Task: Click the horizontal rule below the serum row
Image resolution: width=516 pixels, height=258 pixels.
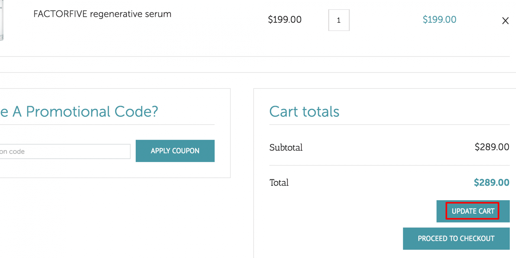Action: click(255, 56)
